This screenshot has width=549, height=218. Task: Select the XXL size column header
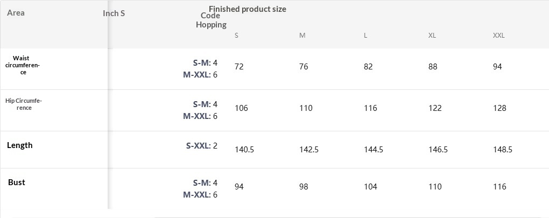498,36
